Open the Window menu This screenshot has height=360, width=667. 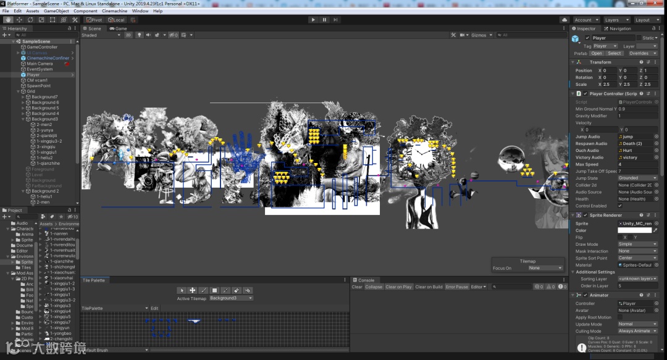click(x=140, y=10)
